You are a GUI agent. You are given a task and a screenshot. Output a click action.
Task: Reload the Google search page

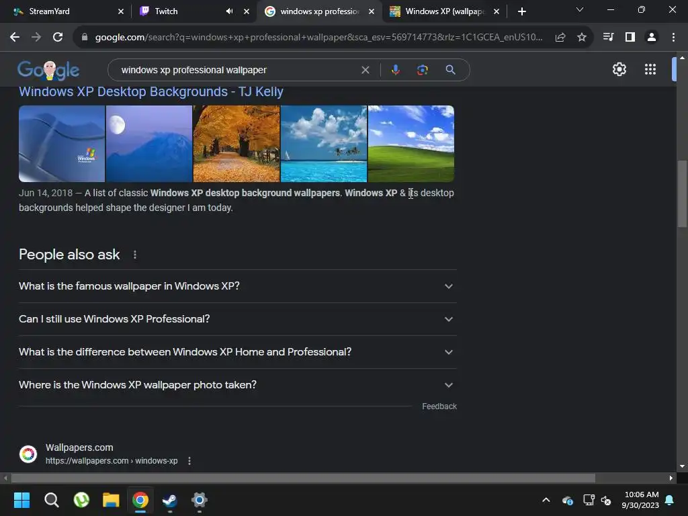point(58,38)
